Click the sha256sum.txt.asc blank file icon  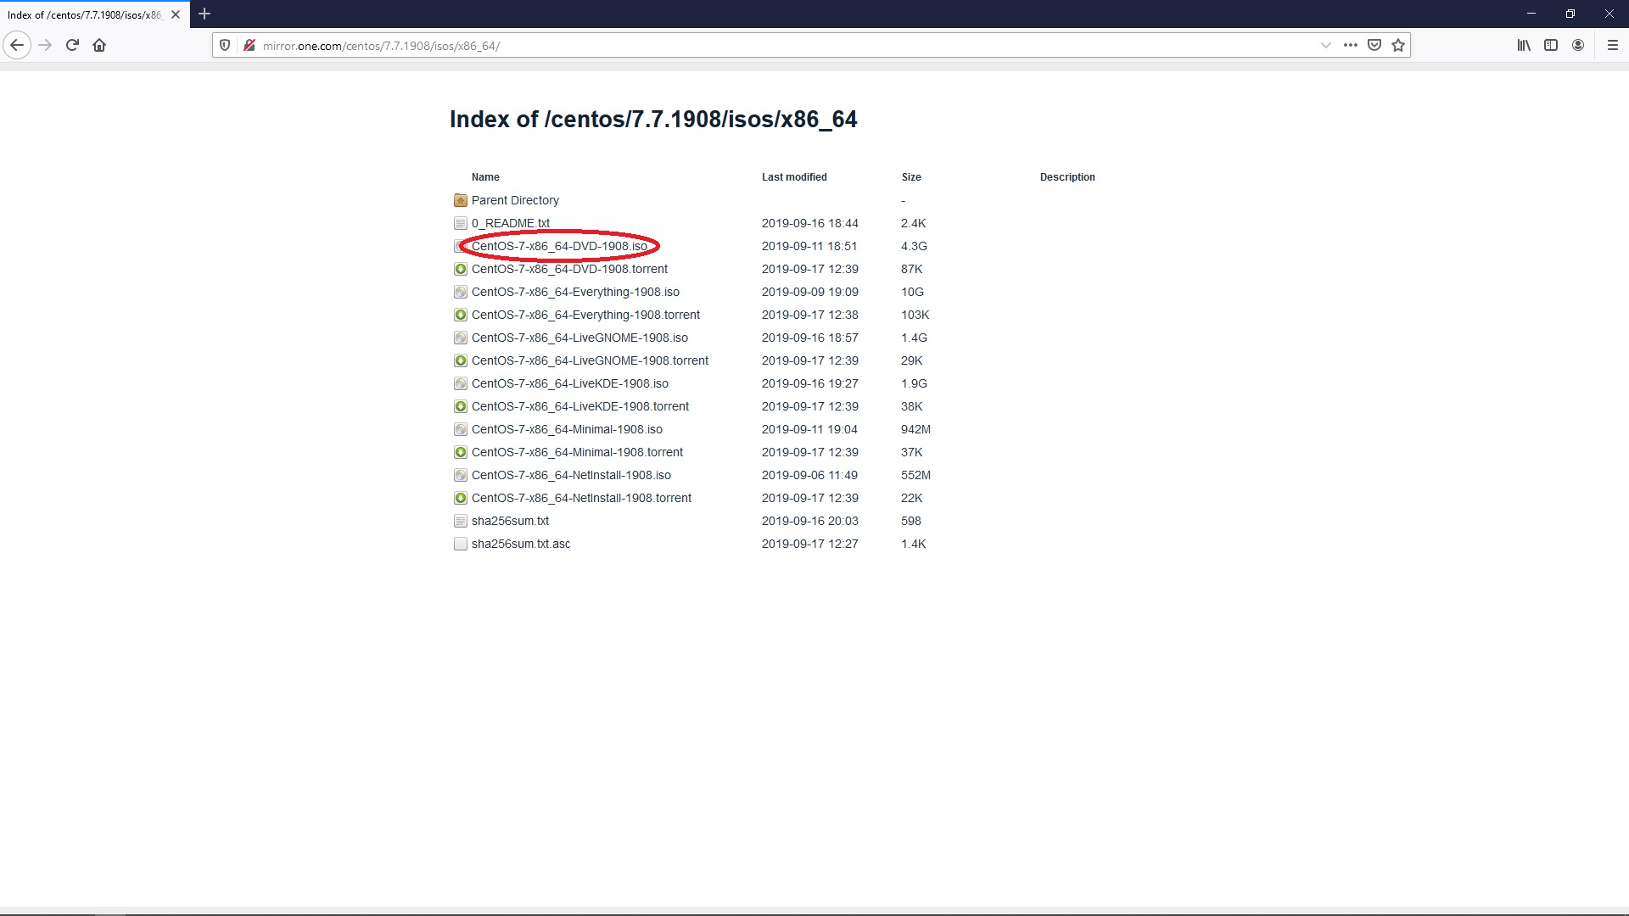tap(461, 544)
